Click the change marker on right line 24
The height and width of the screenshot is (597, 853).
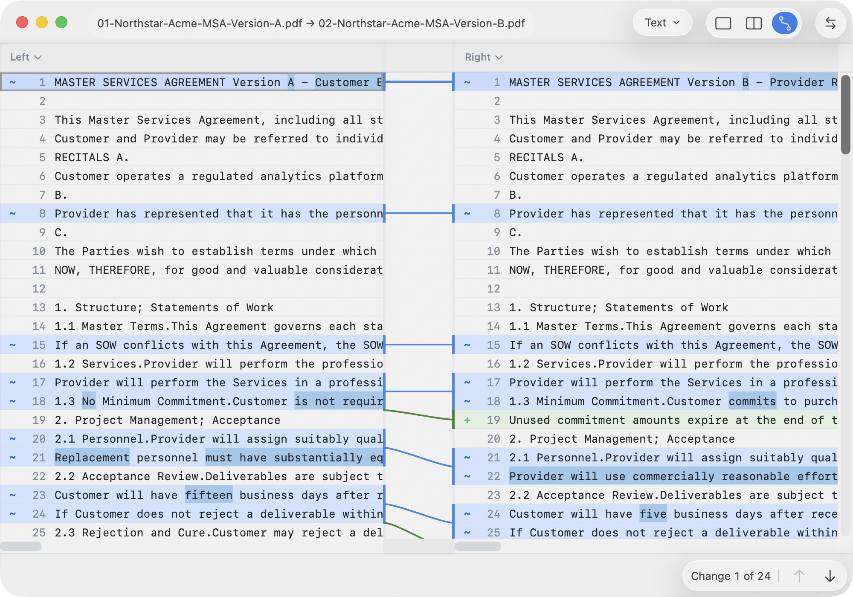(467, 514)
